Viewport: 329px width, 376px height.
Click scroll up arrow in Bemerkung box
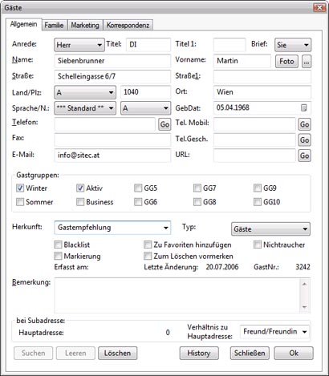(x=304, y=284)
